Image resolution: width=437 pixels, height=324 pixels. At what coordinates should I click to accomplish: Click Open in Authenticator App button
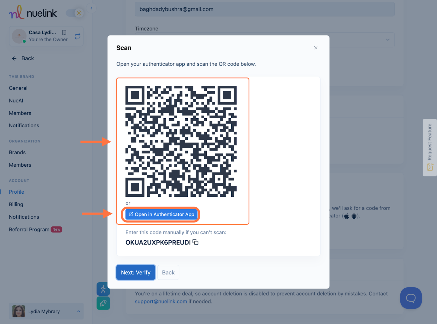point(161,214)
